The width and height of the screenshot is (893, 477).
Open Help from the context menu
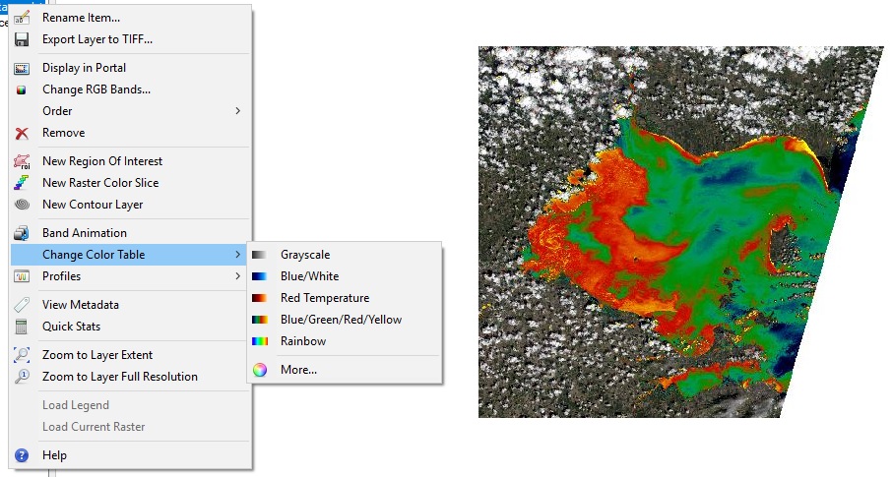tap(54, 455)
